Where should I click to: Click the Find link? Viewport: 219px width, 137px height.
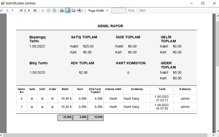click(131, 10)
